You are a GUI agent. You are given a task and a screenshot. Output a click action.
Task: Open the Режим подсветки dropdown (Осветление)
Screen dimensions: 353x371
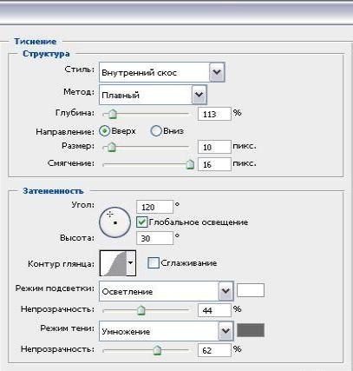click(x=167, y=291)
